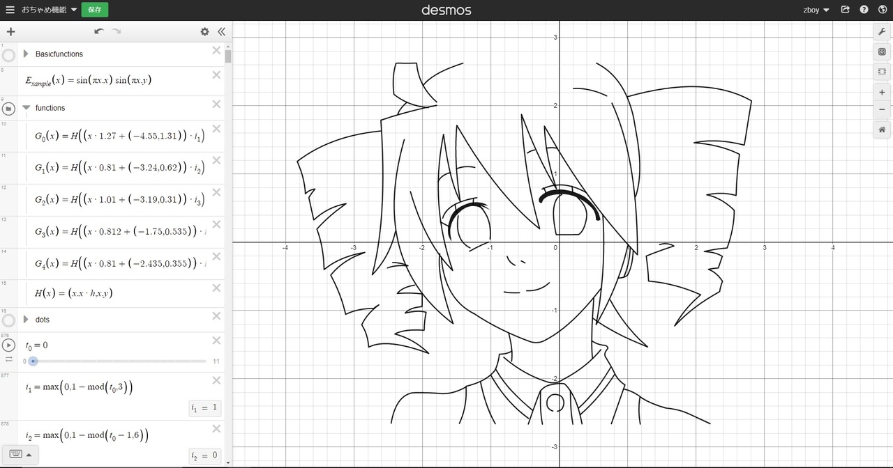Zoom out on the graph
Screen dimensions: 893x468
click(882, 110)
